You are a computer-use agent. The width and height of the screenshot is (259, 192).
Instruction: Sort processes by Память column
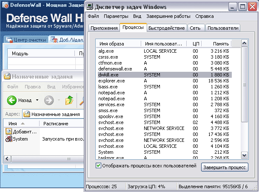coord(216,44)
